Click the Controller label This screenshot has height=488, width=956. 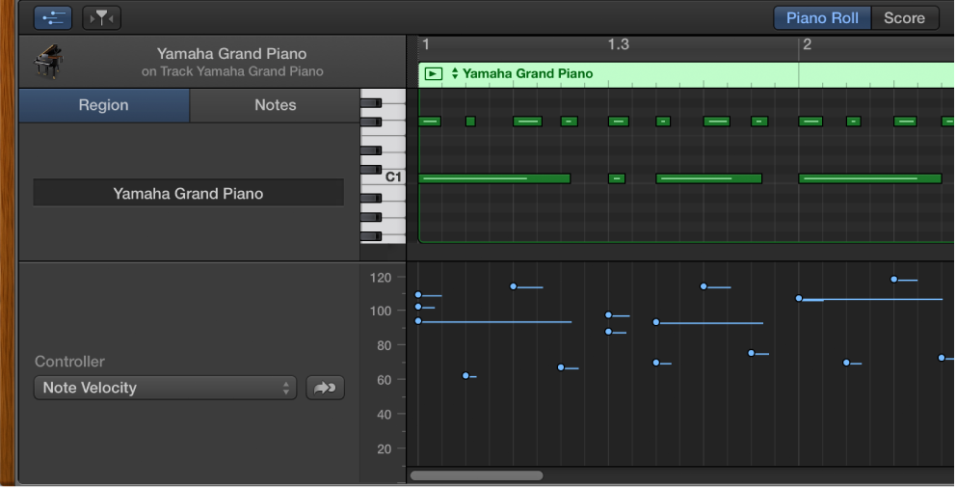click(x=69, y=361)
